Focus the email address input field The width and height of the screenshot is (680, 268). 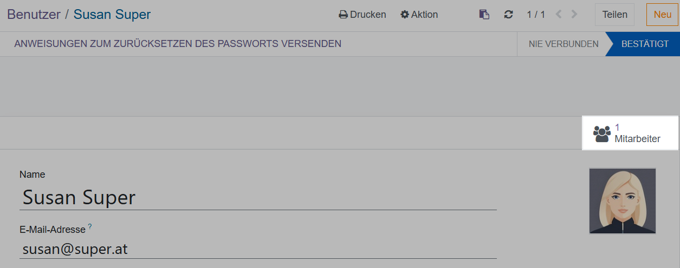258,249
